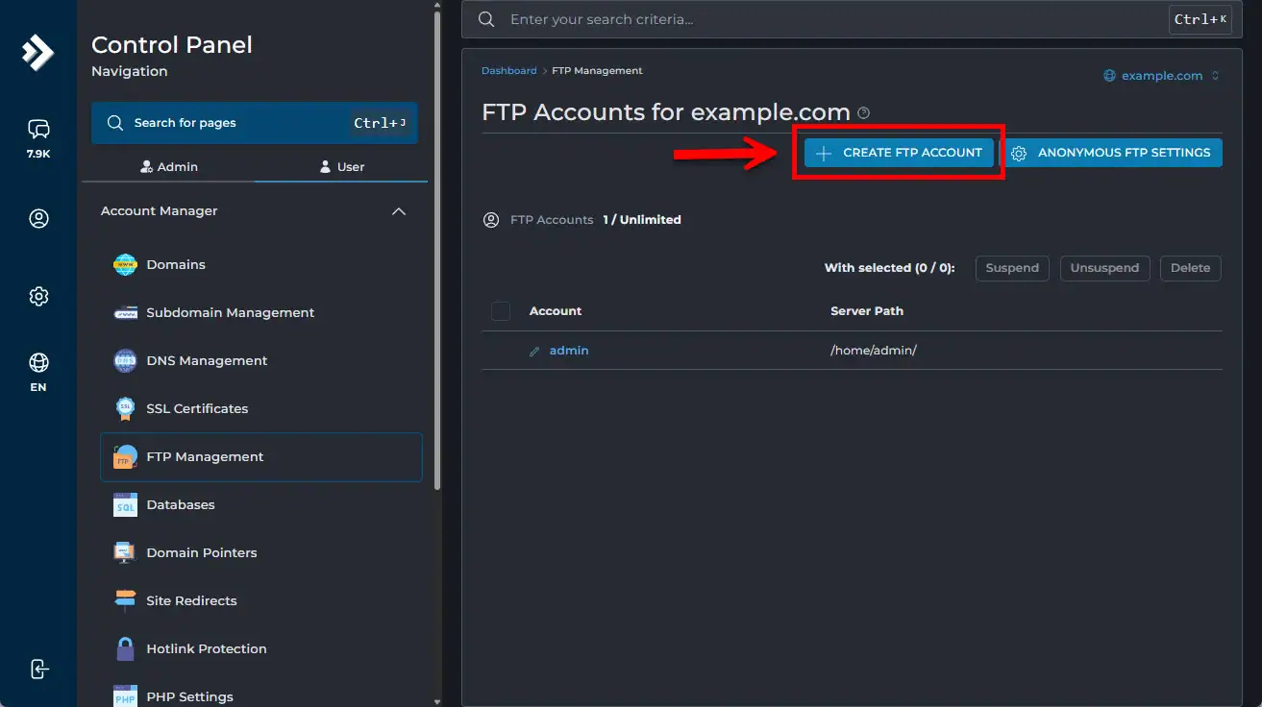Click the Search for pages box
Viewport: 1262px width, 707px height.
pos(255,123)
